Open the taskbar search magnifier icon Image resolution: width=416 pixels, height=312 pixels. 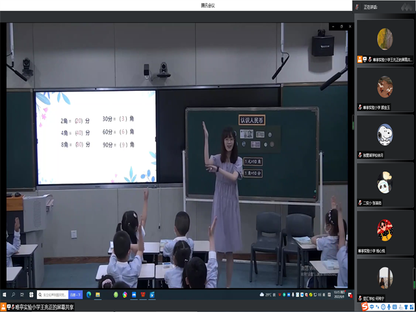pos(13,294)
